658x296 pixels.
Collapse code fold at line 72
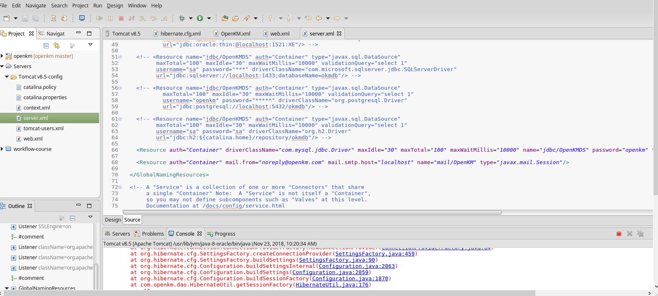pyautogui.click(x=120, y=187)
